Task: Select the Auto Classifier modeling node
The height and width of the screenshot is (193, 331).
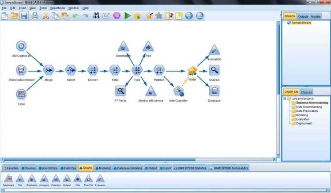Action: coord(179,91)
